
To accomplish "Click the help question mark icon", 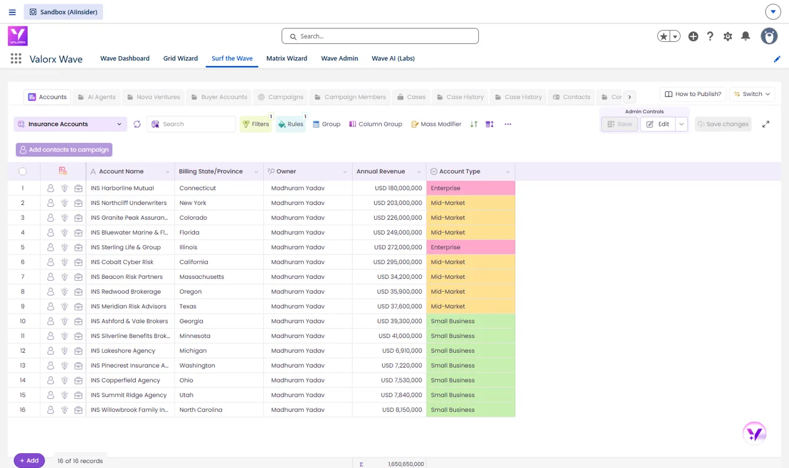I will coord(710,36).
